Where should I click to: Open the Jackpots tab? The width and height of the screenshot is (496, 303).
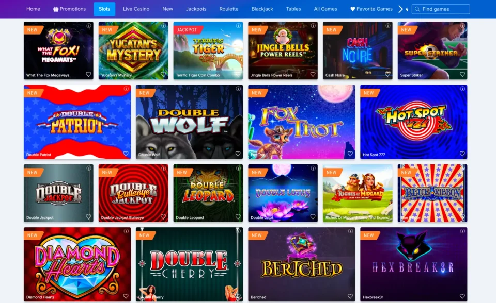[196, 9]
